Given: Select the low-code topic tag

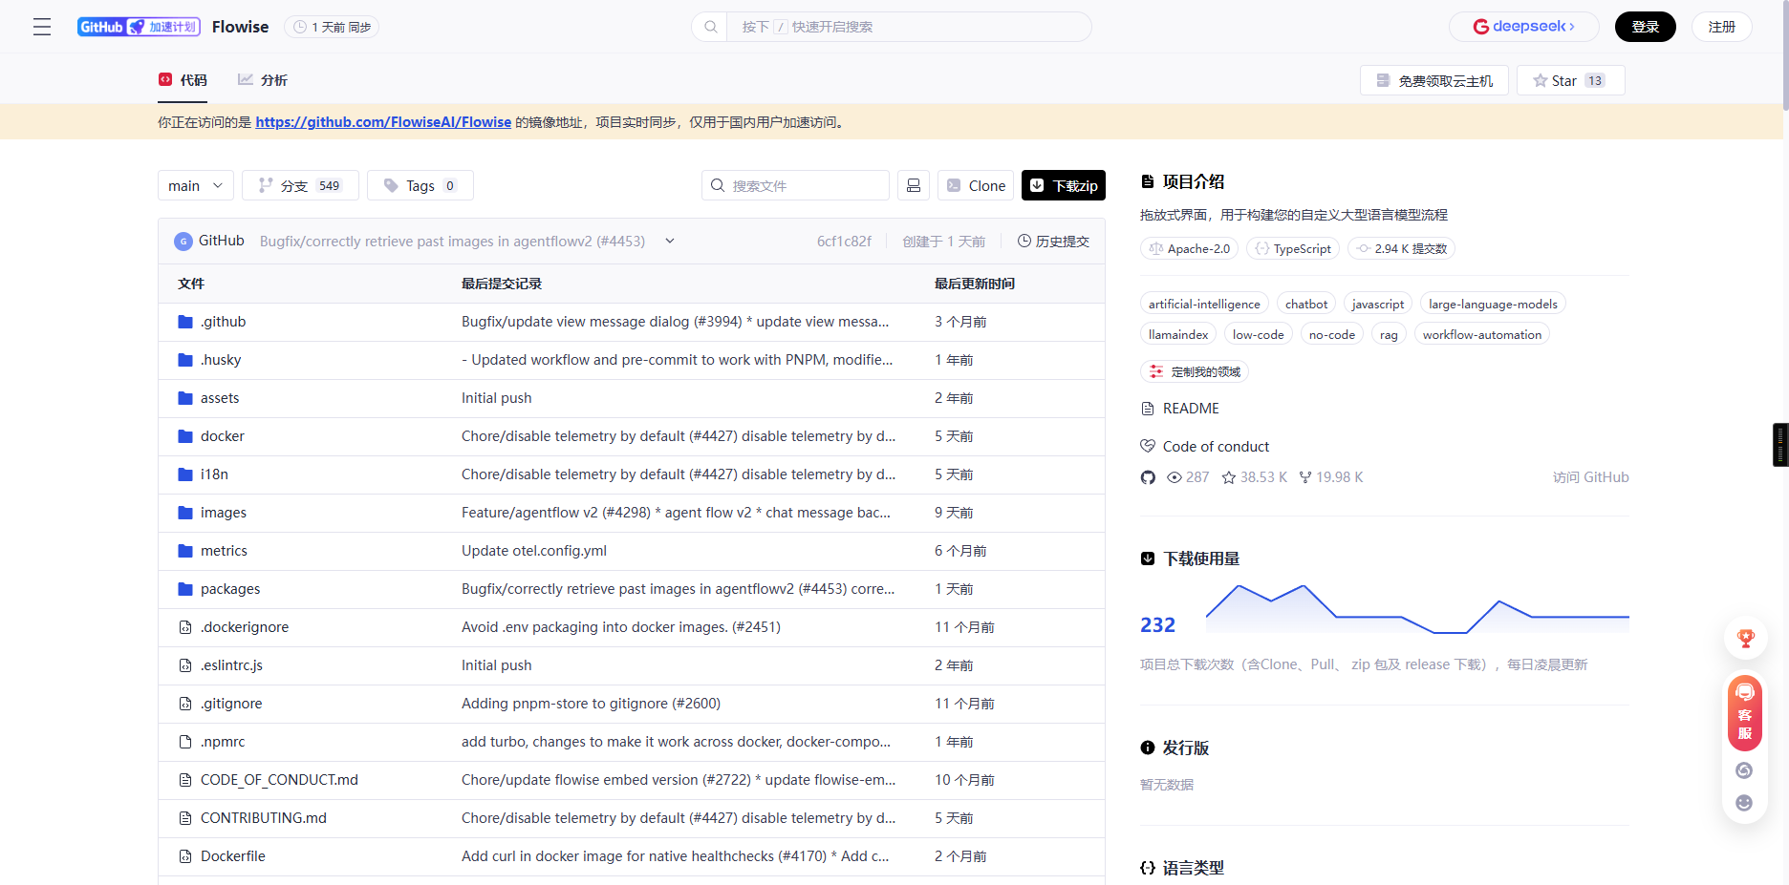Looking at the screenshot, I should 1259,334.
